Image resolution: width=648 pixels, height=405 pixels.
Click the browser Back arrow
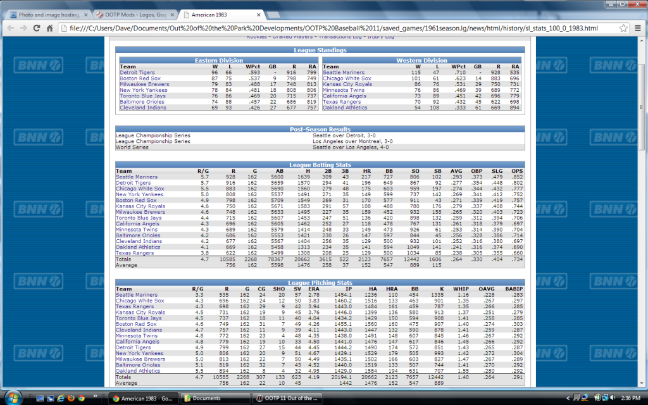[10, 28]
